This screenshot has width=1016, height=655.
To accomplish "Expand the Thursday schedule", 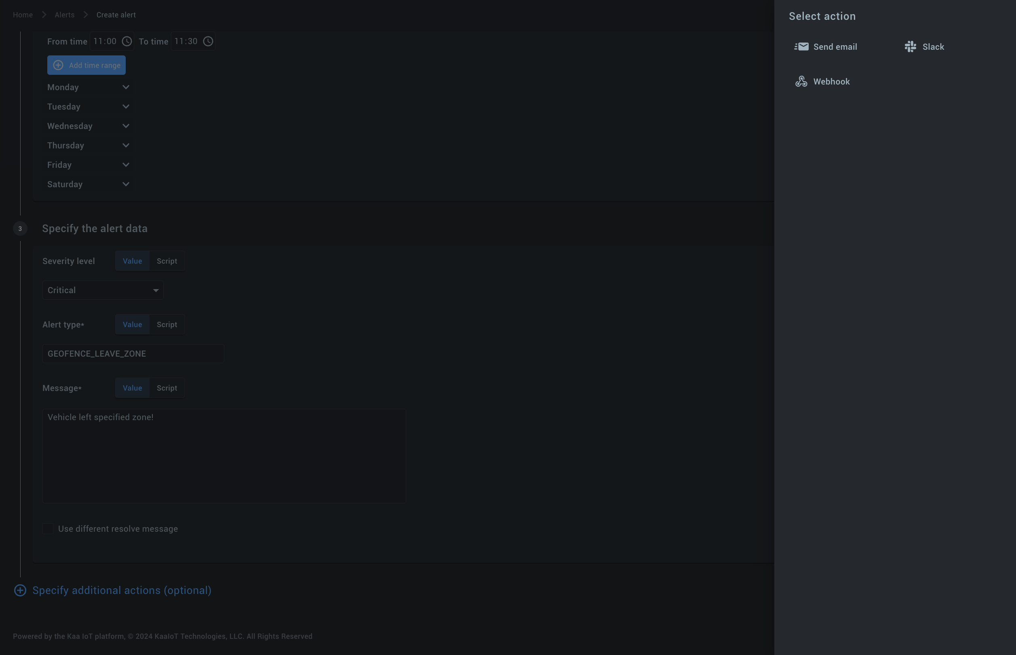I will (89, 146).
